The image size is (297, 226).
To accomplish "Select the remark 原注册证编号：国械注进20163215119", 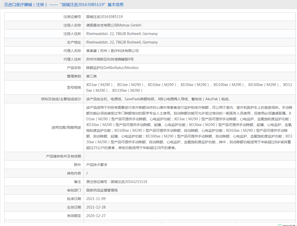I will [x=117, y=182].
